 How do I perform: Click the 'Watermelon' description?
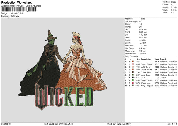coord(146,83)
